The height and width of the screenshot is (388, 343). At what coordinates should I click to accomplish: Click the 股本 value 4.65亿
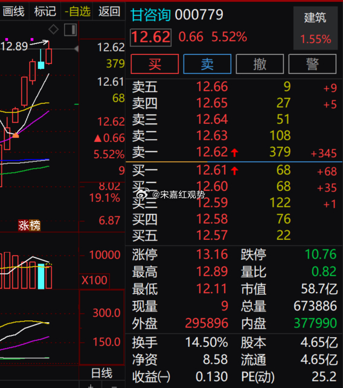coord(319,343)
